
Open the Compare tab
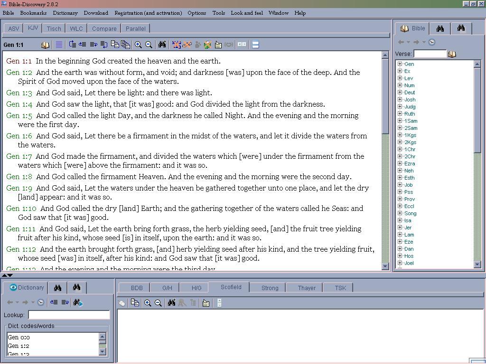(104, 29)
